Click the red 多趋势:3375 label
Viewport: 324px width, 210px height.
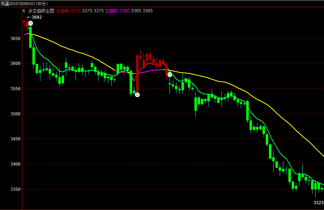point(68,11)
